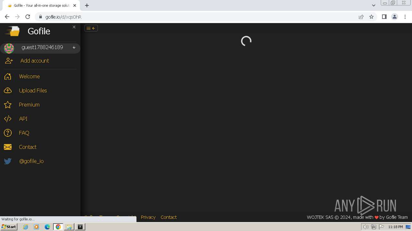The width and height of the screenshot is (412, 231).
Task: Click the Contact envelope icon
Action: click(x=8, y=147)
